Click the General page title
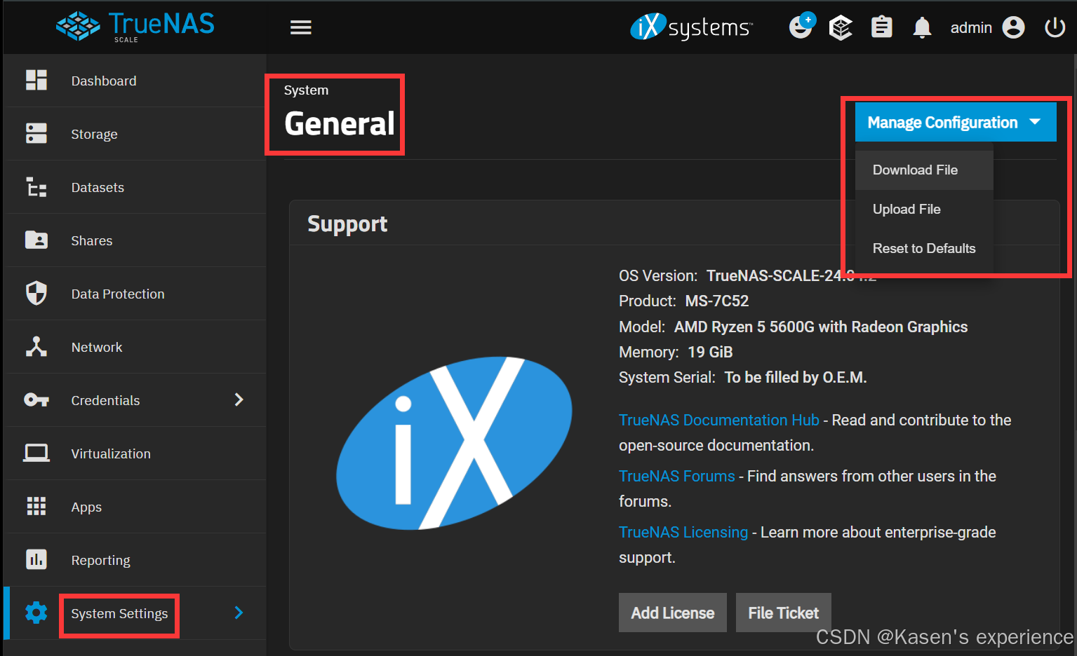This screenshot has width=1077, height=656. point(340,123)
